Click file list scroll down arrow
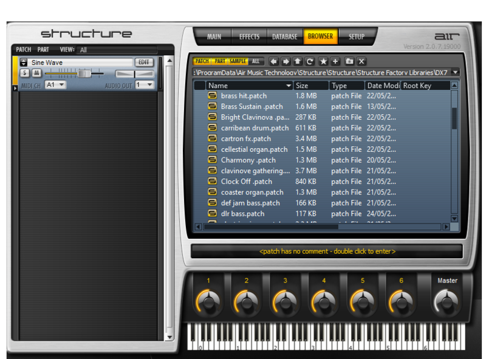The image size is (486, 359). pyautogui.click(x=454, y=219)
